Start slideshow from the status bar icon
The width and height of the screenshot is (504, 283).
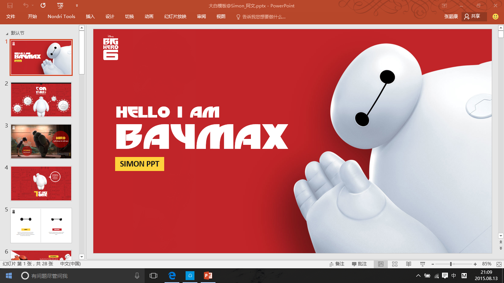(x=422, y=264)
